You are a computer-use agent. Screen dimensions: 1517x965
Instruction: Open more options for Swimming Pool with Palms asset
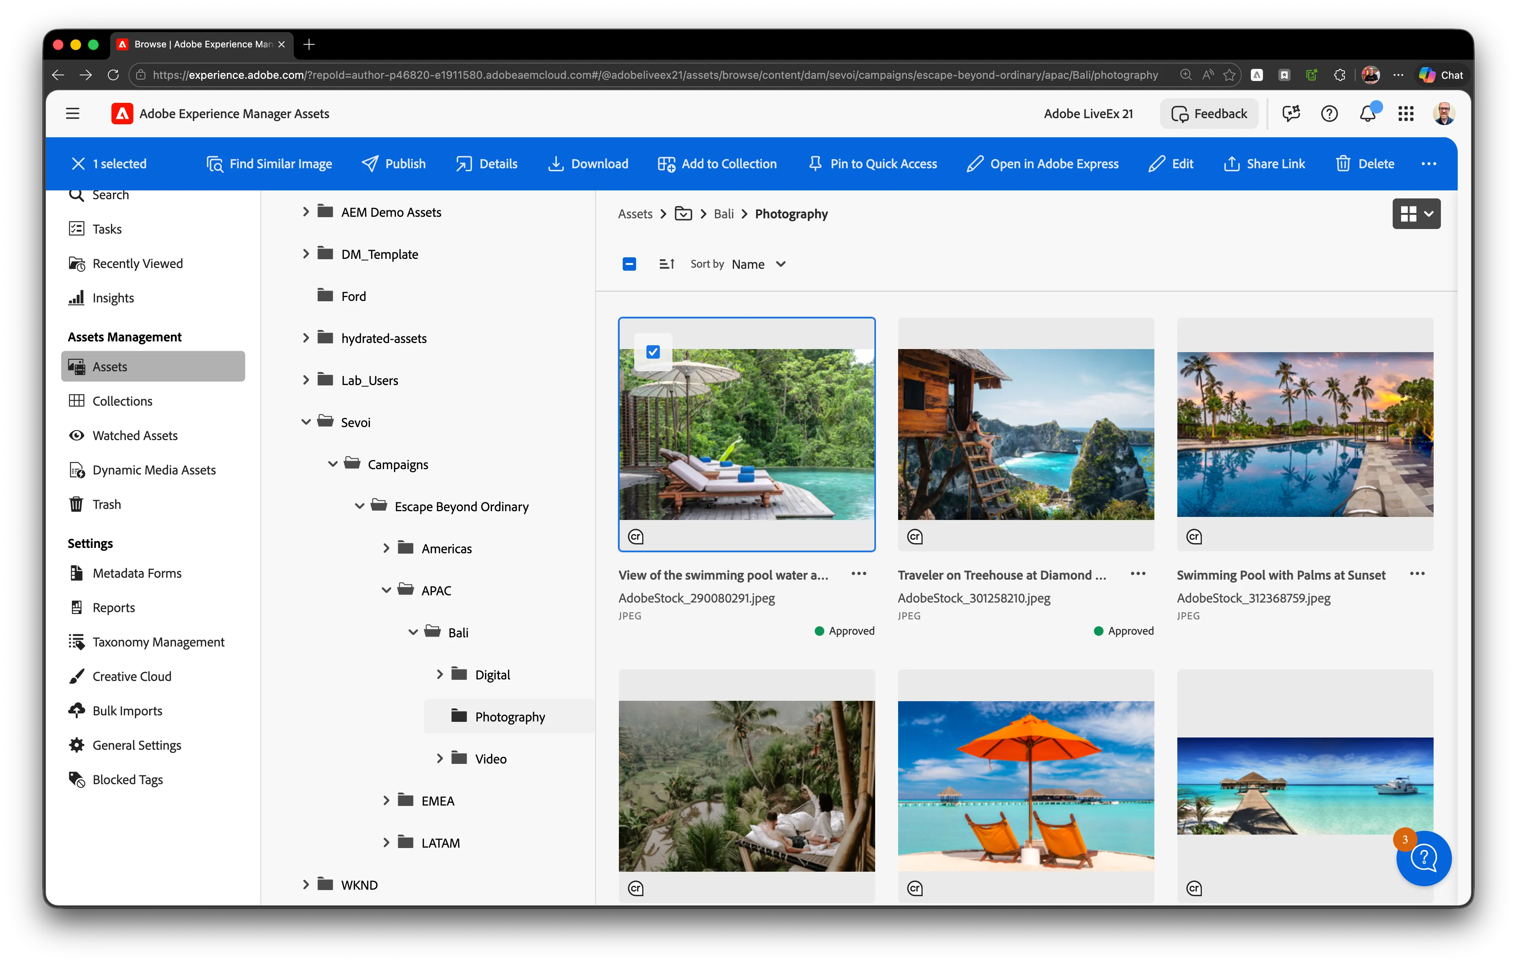(1418, 574)
